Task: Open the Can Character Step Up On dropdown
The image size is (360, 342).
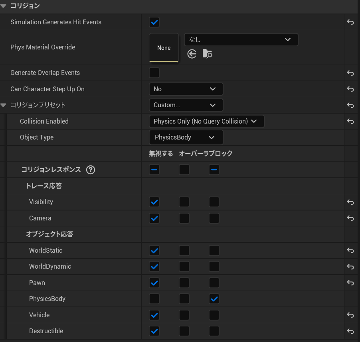Action: [186, 89]
